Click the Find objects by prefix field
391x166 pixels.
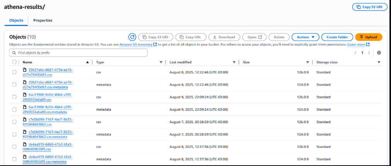pos(78,53)
